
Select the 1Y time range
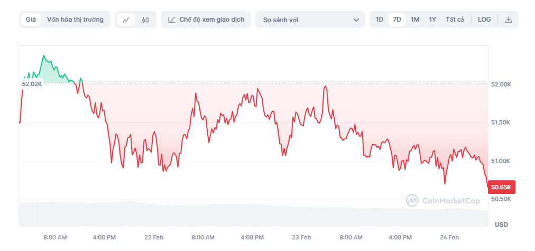[432, 20]
